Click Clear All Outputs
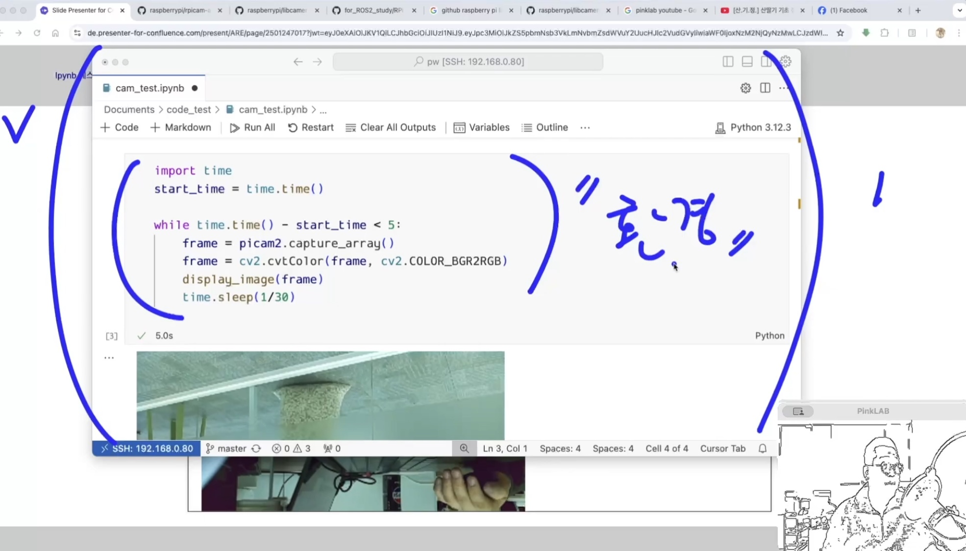 pyautogui.click(x=391, y=127)
